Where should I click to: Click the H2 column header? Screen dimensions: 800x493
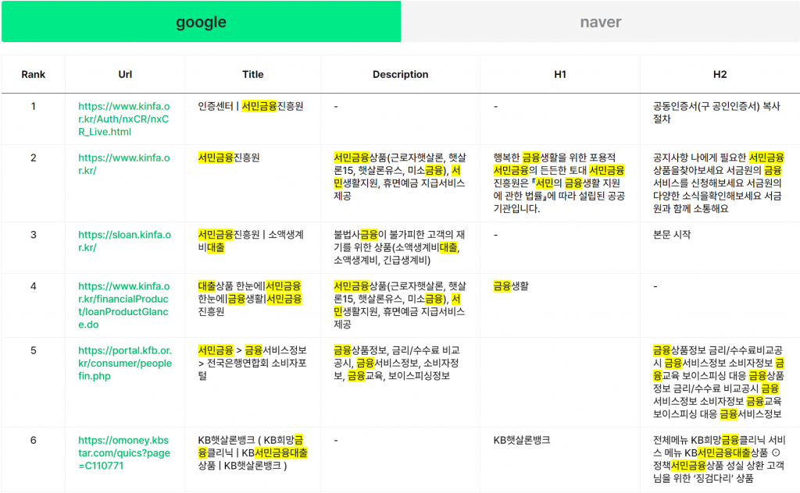pyautogui.click(x=720, y=75)
